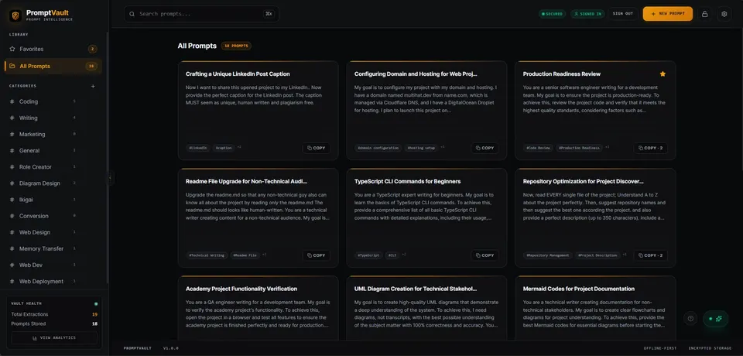Click the #Readme File tag
This screenshot has height=356, width=743.
click(x=245, y=255)
